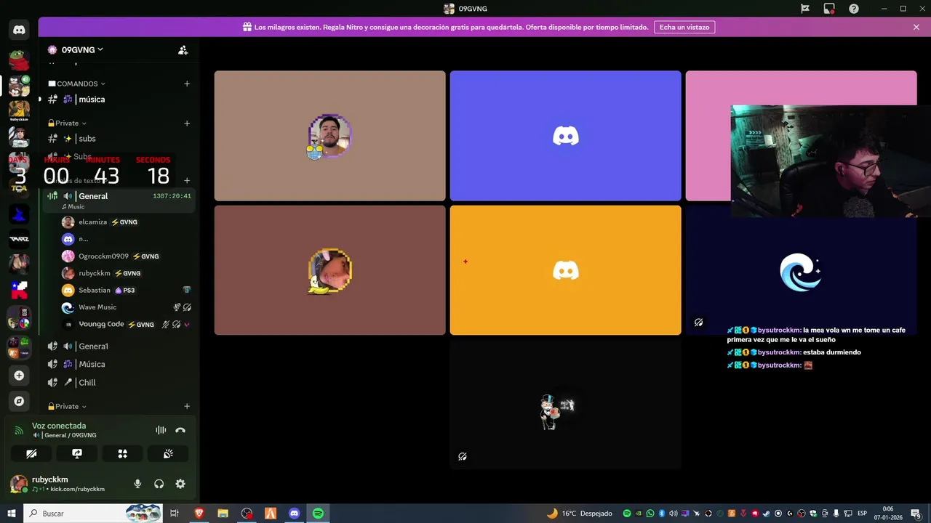Open the taskbar weather widget 16°C Despejado

click(579, 514)
